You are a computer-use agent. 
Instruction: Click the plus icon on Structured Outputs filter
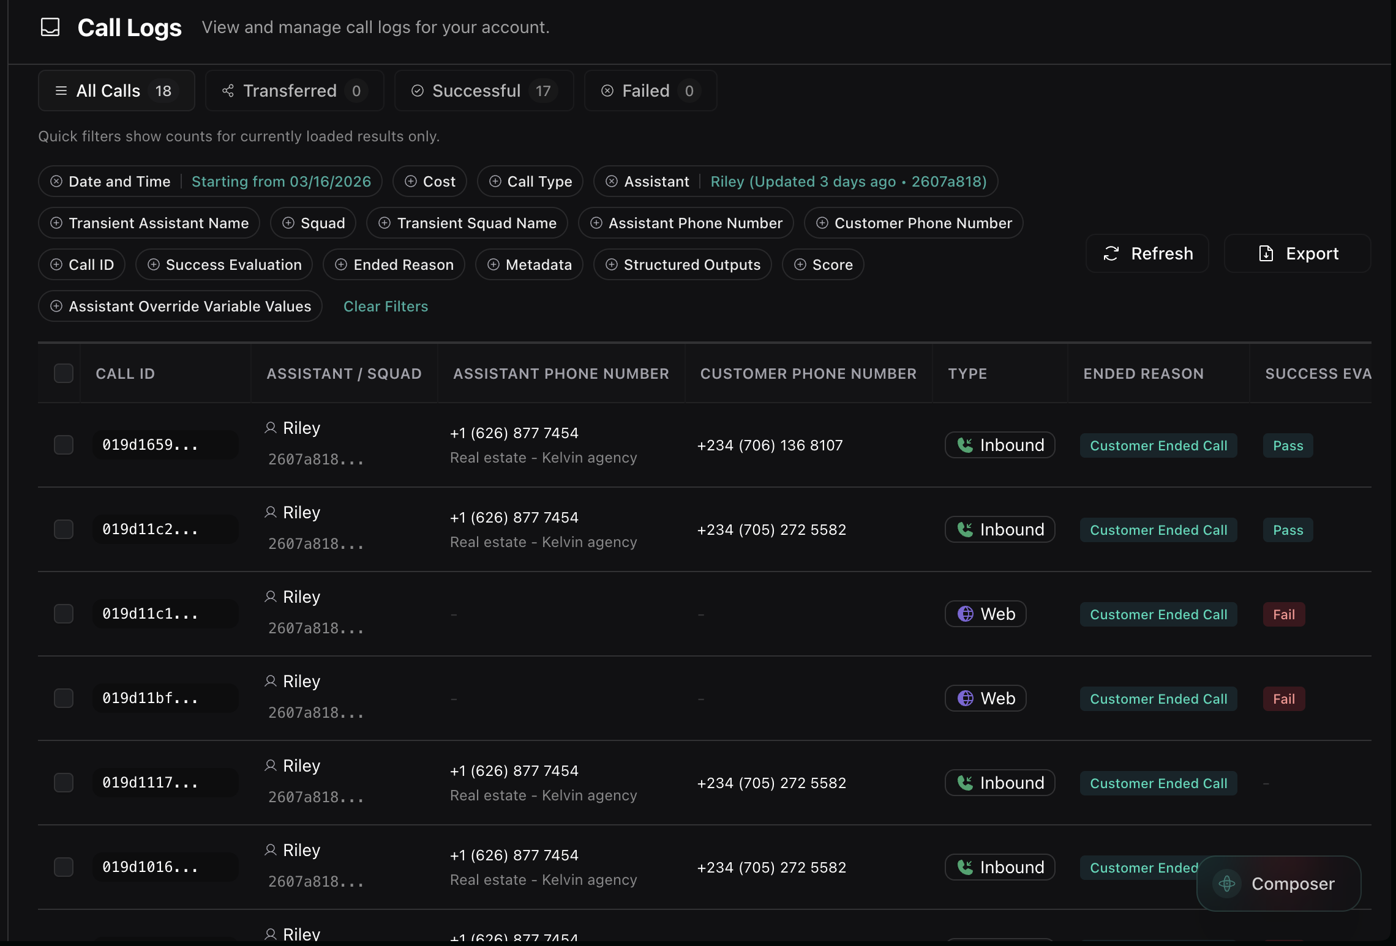(x=611, y=265)
